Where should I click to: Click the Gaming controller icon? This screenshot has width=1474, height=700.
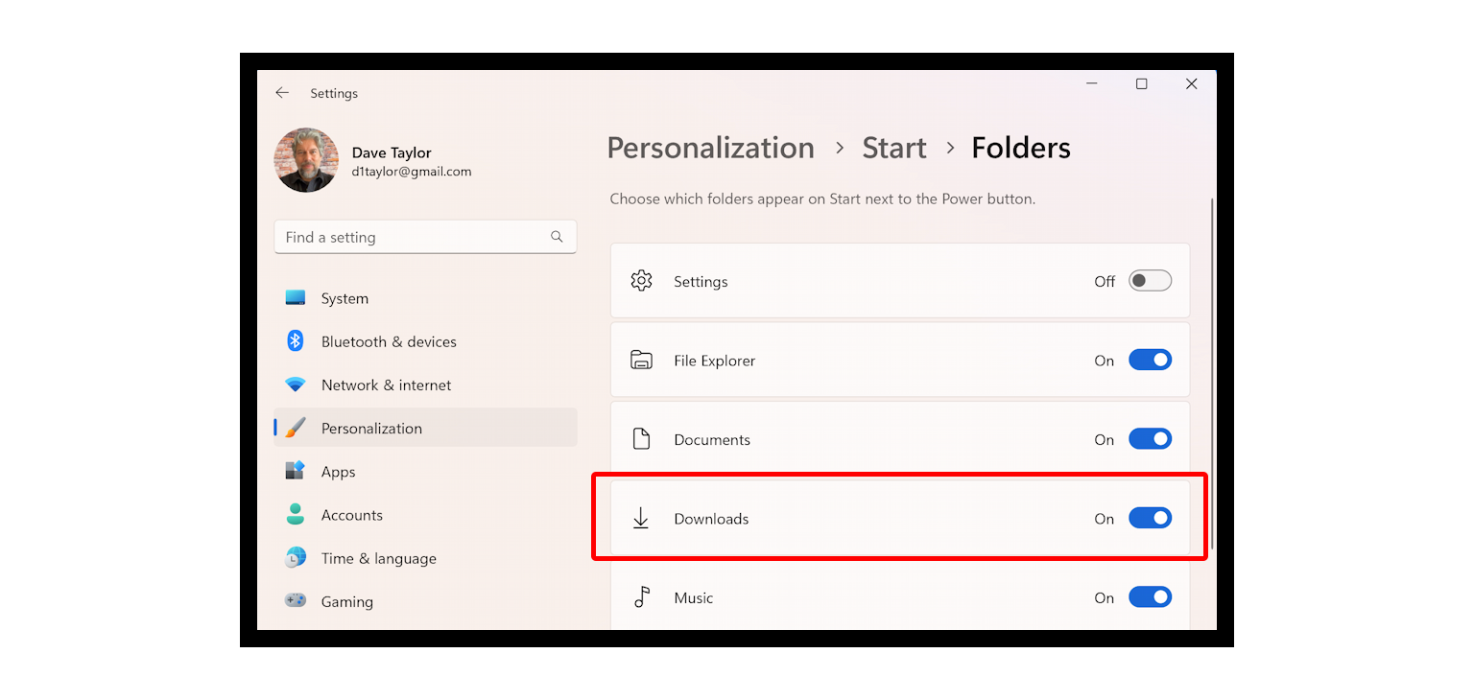coord(295,600)
